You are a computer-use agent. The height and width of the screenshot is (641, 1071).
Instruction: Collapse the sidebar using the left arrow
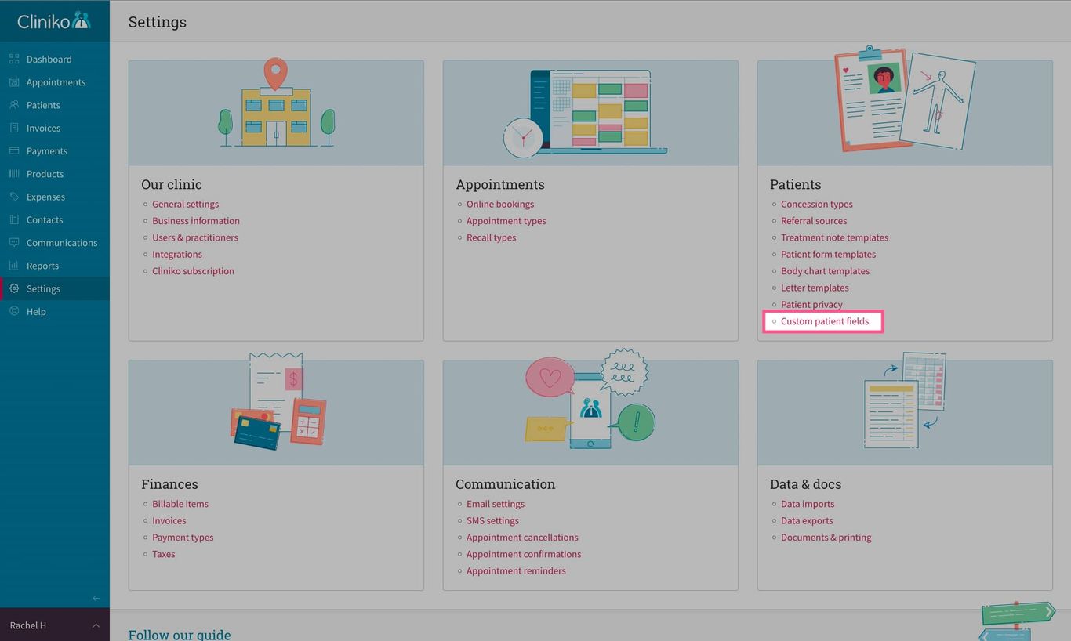coord(96,598)
